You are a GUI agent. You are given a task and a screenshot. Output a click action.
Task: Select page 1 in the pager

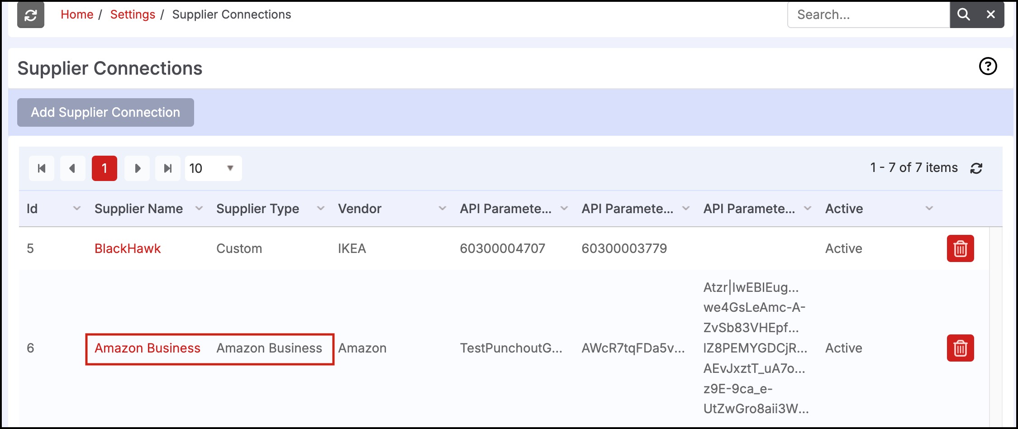pyautogui.click(x=105, y=168)
